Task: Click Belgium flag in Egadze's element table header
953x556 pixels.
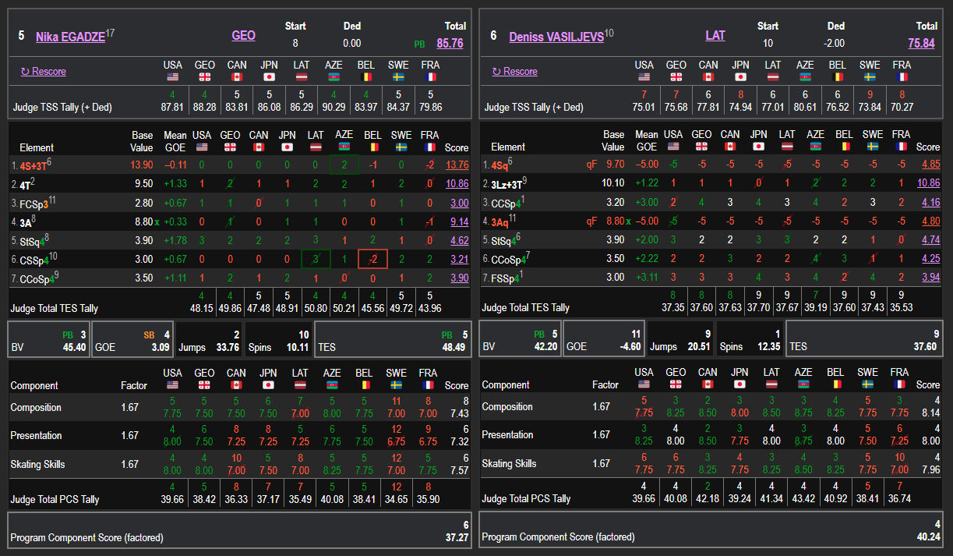Action: click(x=372, y=147)
